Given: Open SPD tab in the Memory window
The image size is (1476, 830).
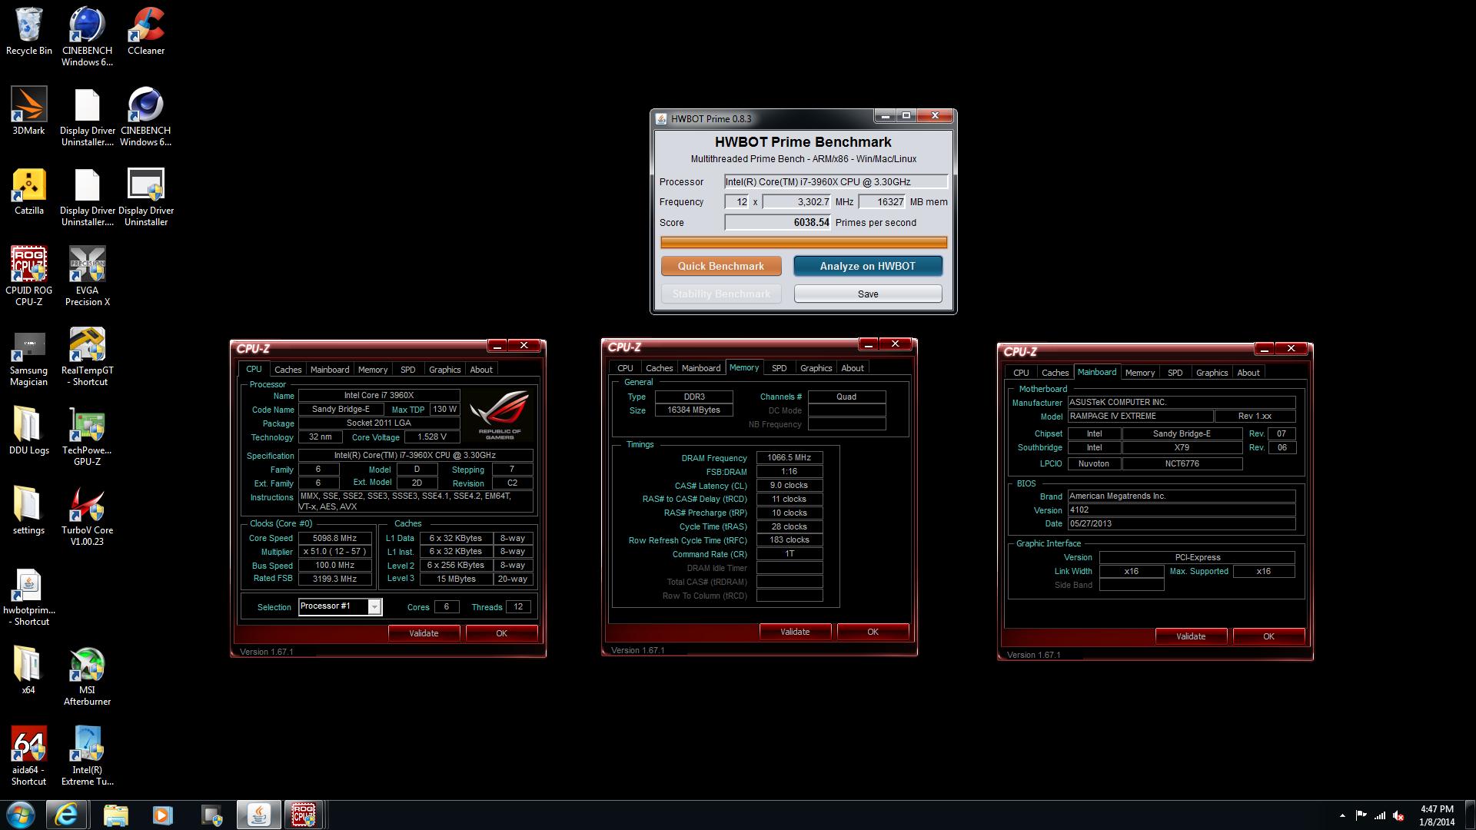Looking at the screenshot, I should coord(779,368).
